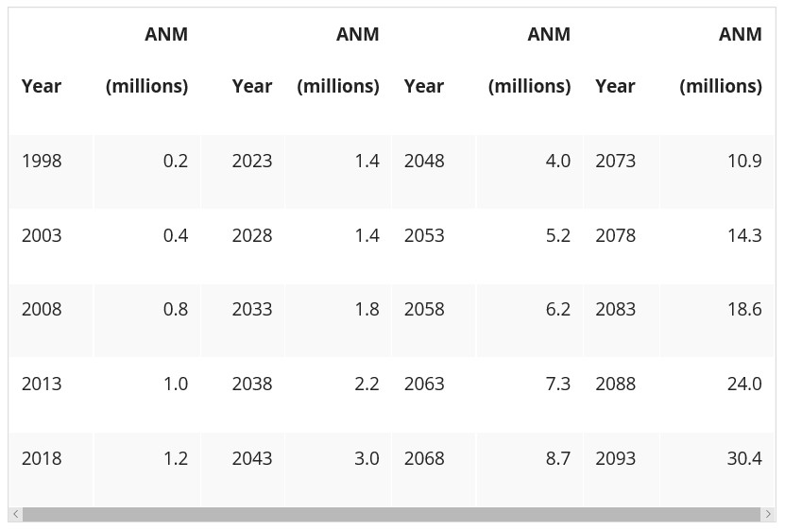Click the horizontal scrollbar left arrow
Image resolution: width=785 pixels, height=530 pixels.
coord(15,514)
